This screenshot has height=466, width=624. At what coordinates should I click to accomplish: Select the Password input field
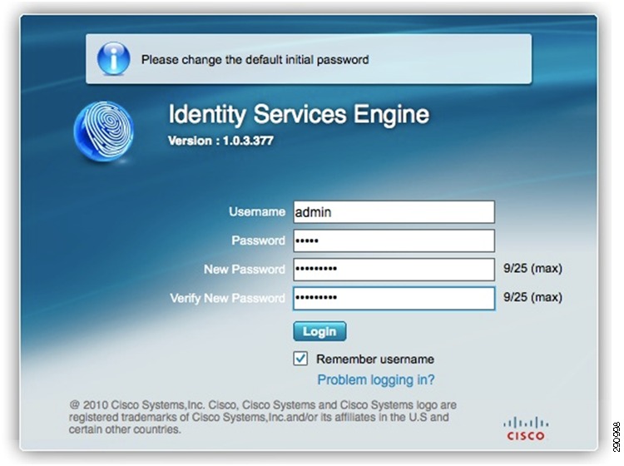(394, 240)
